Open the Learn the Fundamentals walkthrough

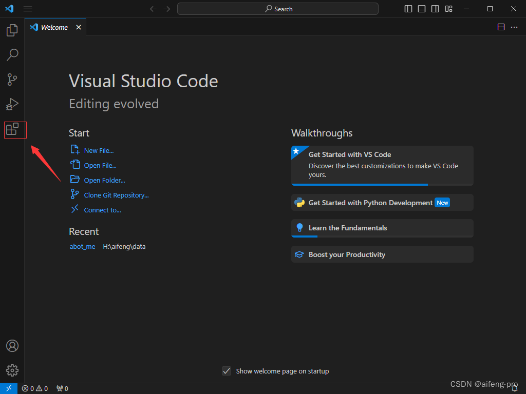click(x=382, y=228)
